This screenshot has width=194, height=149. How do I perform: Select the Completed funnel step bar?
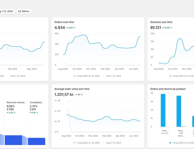point(36,141)
